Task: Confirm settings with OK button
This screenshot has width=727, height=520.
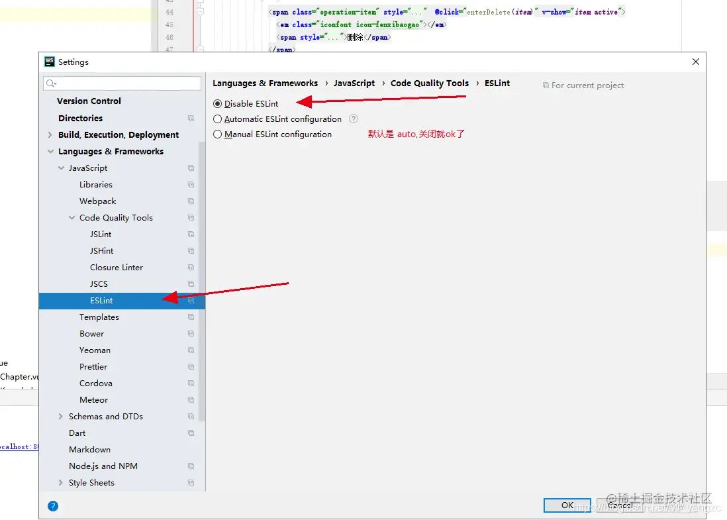Action: [x=567, y=505]
